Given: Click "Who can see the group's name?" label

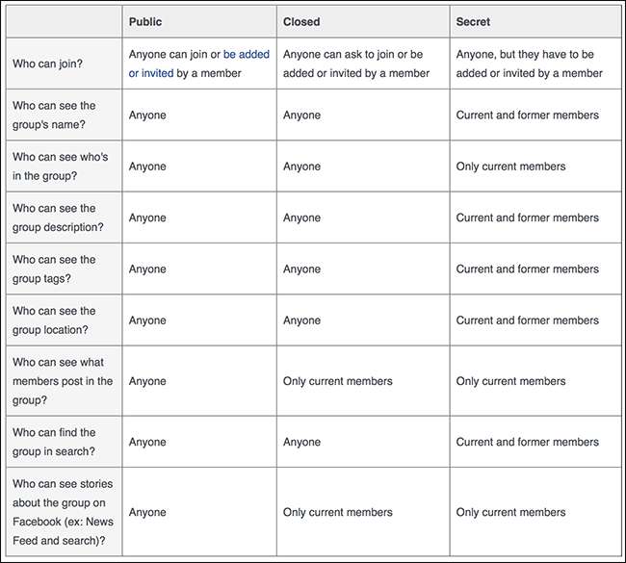Looking at the screenshot, I should [x=54, y=115].
